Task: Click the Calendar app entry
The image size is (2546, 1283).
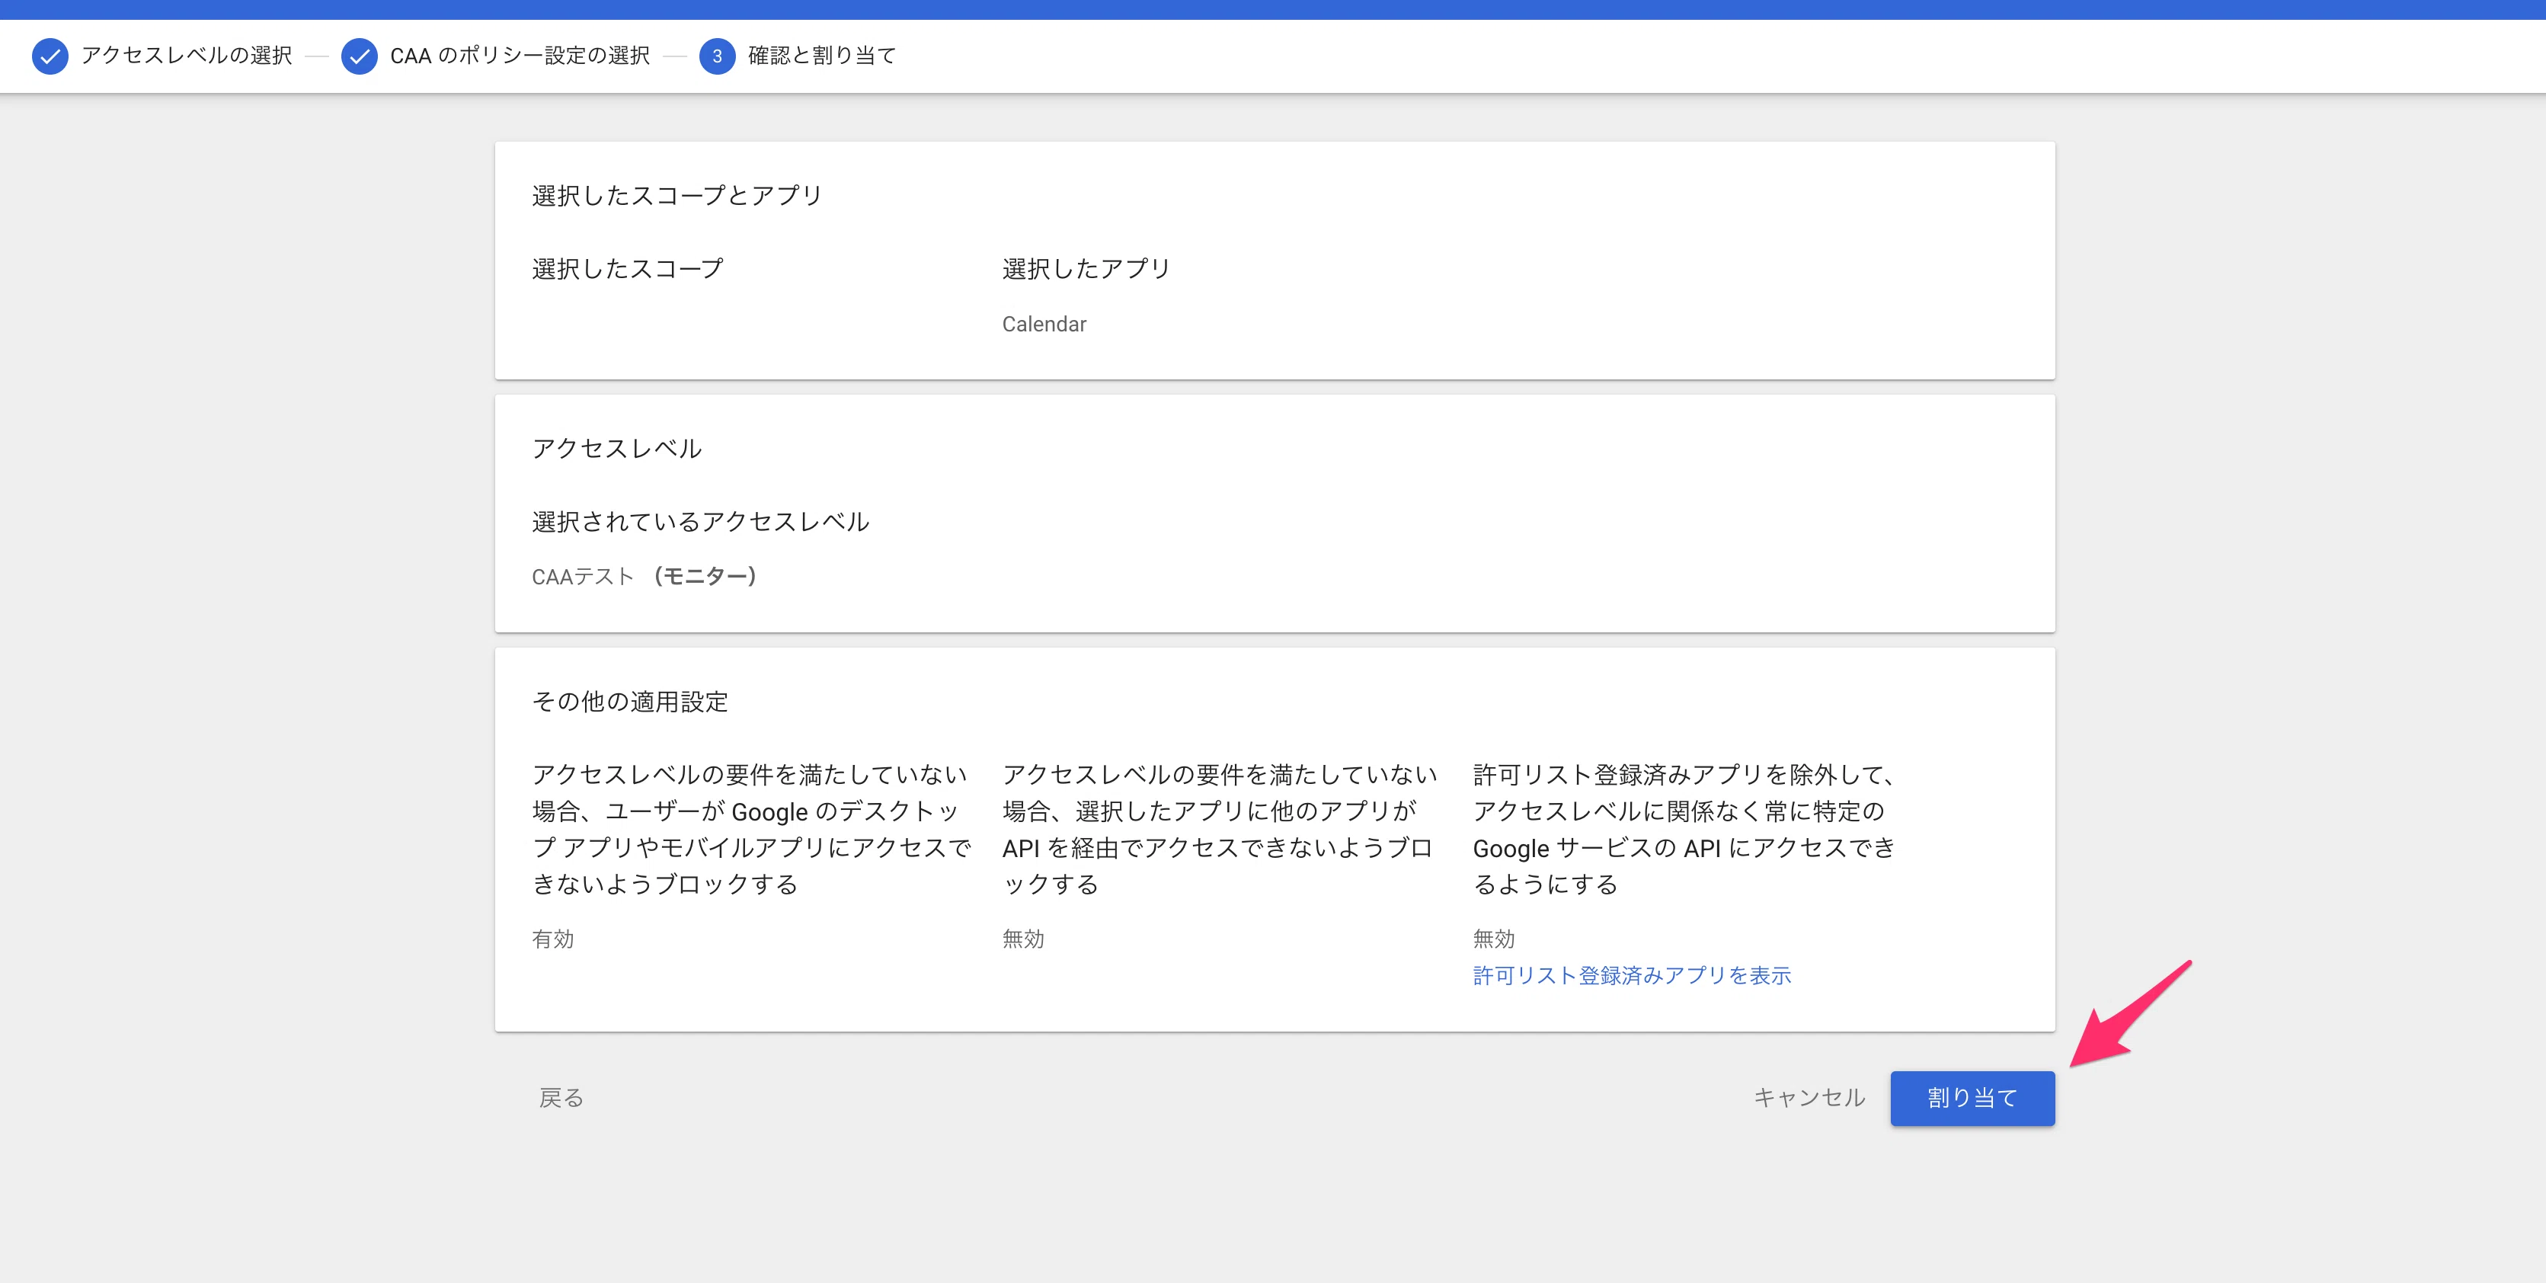Action: pos(1044,325)
